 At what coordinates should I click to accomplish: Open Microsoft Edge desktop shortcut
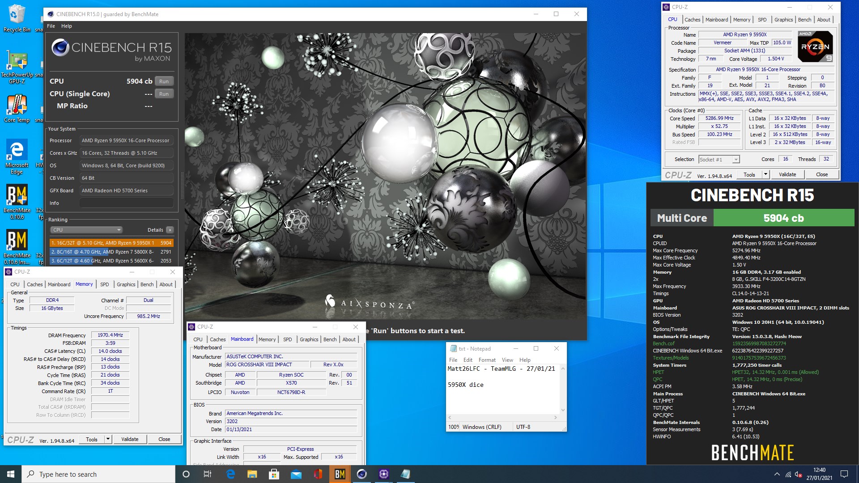pyautogui.click(x=17, y=157)
